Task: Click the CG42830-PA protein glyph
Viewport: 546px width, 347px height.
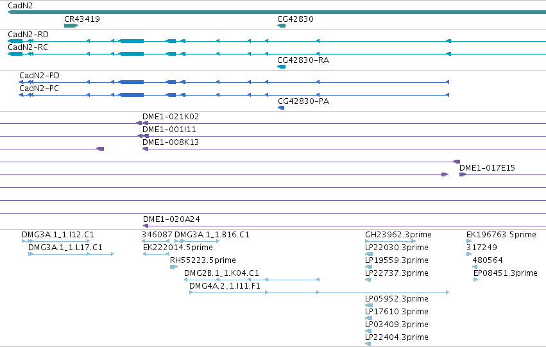Action: (x=281, y=108)
